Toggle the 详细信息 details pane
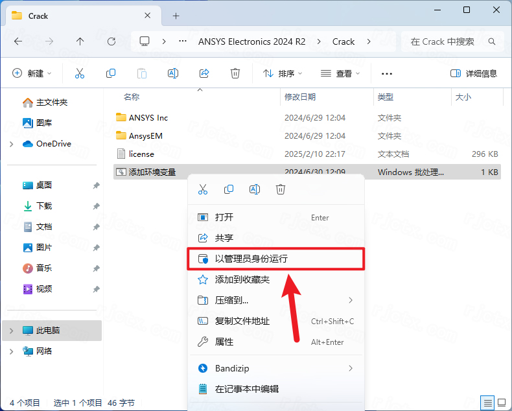The height and width of the screenshot is (411, 512). 474,74
